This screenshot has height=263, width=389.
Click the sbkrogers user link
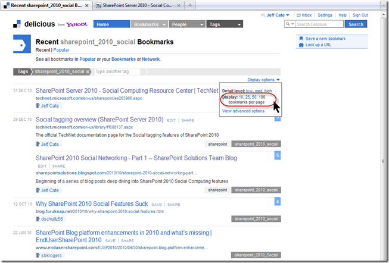(x=51, y=255)
